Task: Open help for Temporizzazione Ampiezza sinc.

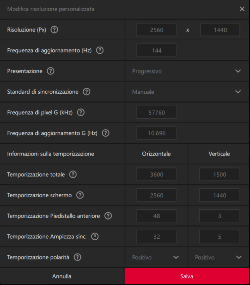Action: (95, 236)
